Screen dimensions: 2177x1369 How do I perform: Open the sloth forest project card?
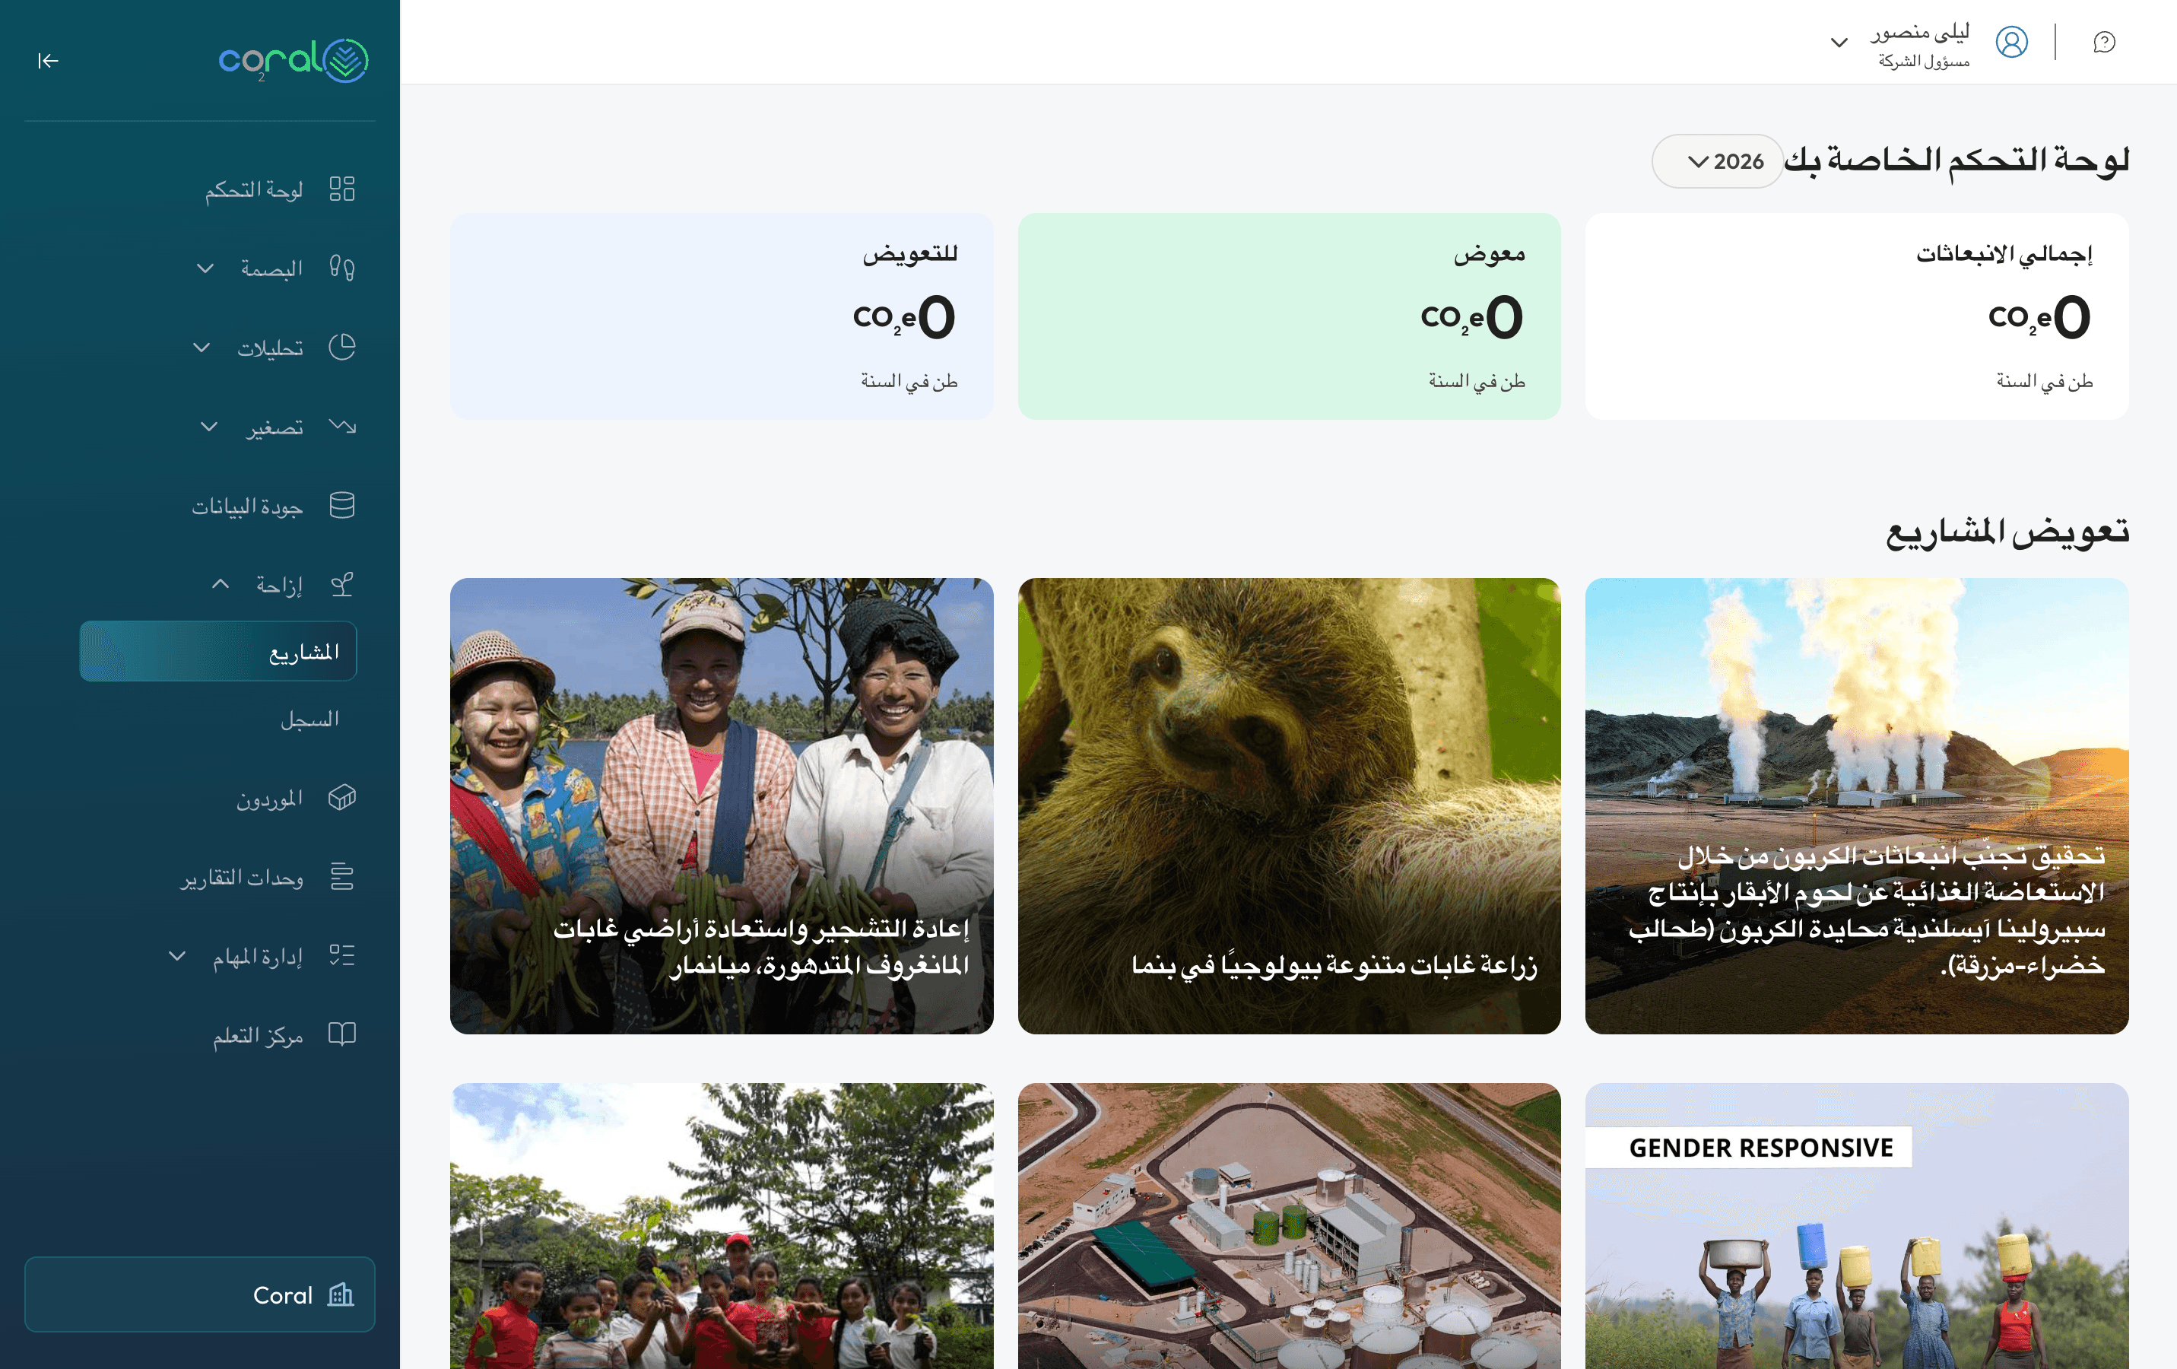pyautogui.click(x=1288, y=805)
